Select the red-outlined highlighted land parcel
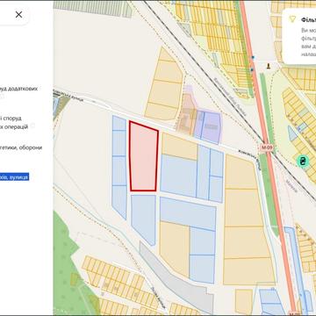Screen dimensions: 316x316 click(x=143, y=157)
